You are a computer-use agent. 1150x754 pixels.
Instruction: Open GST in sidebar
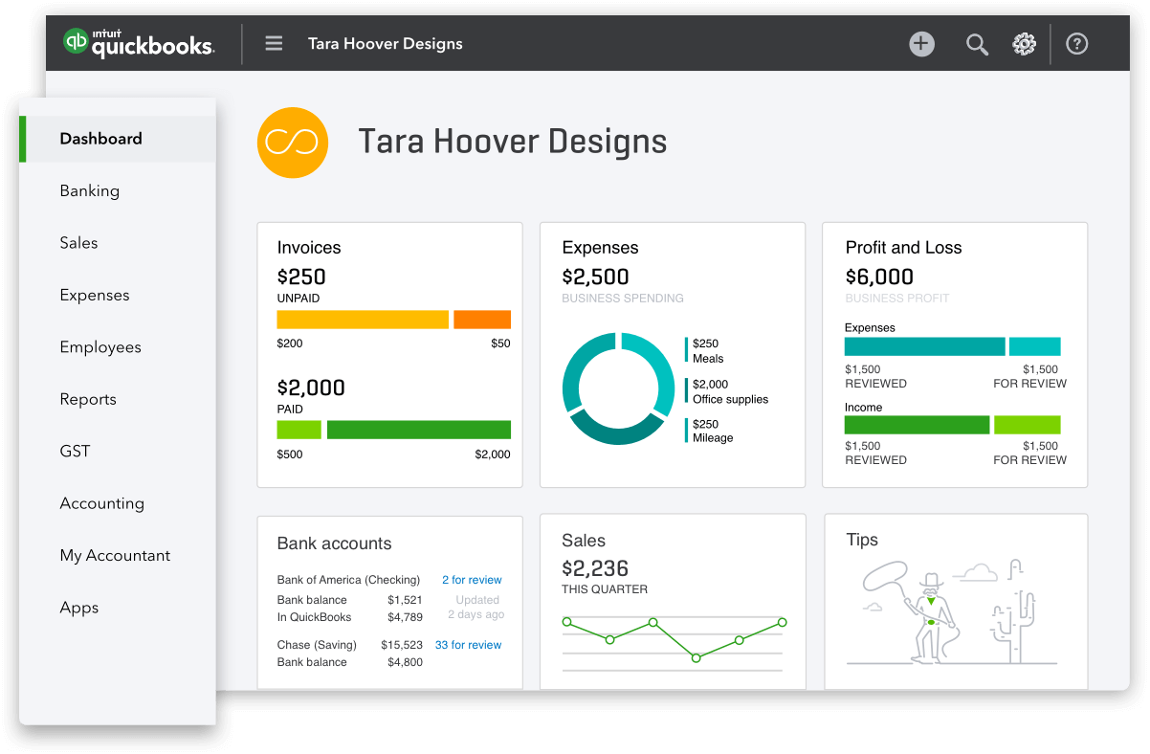click(75, 451)
